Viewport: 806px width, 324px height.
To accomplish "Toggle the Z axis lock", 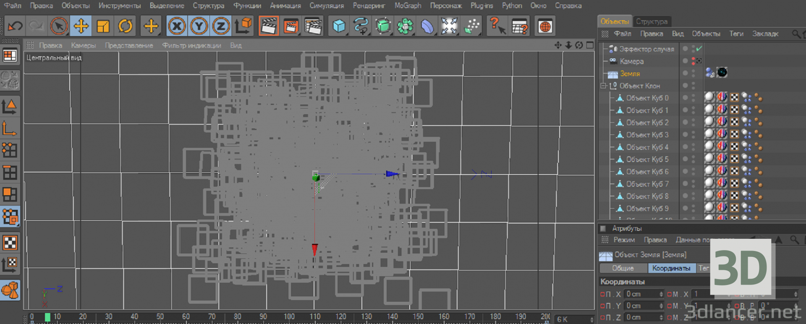I will pos(221,26).
